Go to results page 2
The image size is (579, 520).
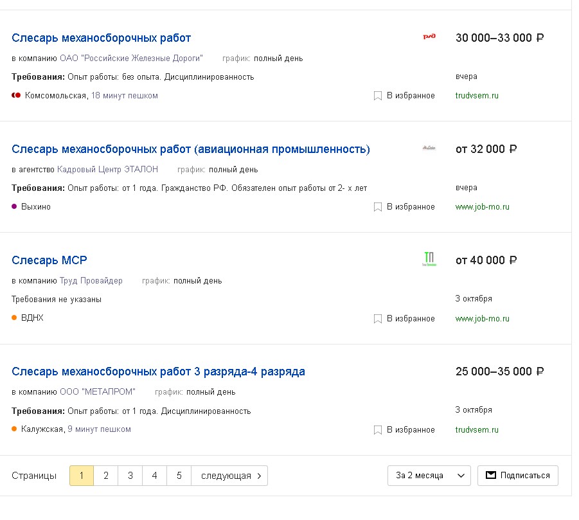(106, 476)
